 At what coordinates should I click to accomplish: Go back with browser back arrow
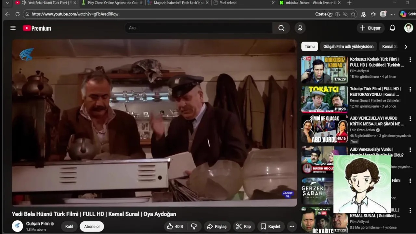(7, 14)
